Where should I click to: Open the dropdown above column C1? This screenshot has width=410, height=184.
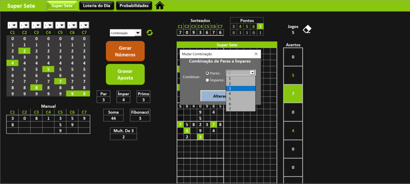tap(14, 25)
